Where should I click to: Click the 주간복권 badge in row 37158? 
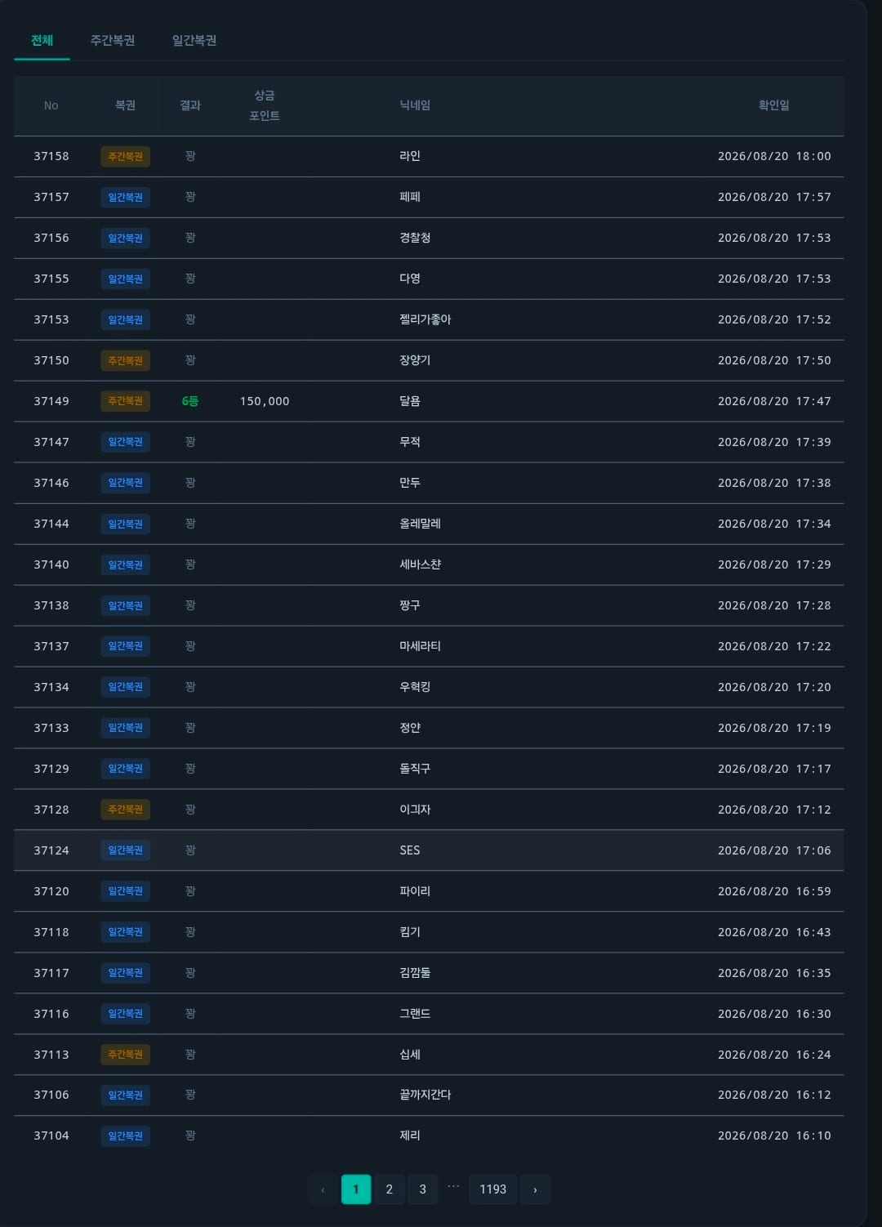coord(125,156)
